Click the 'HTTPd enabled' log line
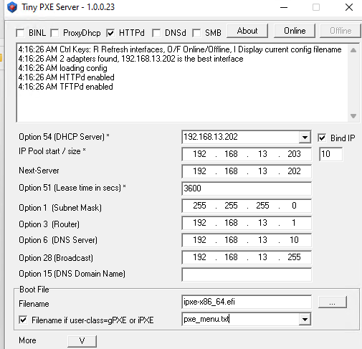Screen dimensions: 362x349 pos(66,77)
